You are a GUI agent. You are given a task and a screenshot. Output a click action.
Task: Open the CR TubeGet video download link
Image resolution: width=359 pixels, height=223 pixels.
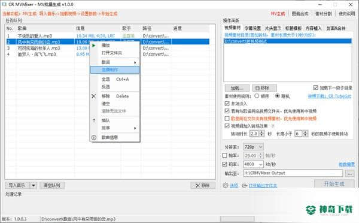[x=330, y=96]
